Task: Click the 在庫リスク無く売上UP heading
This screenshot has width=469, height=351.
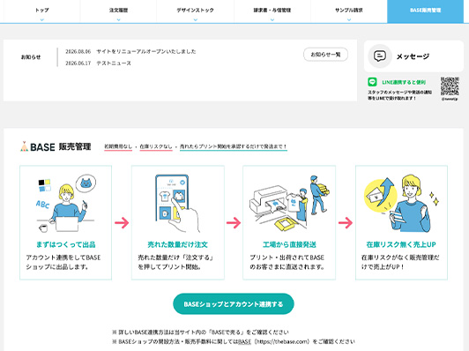Action: (401, 245)
